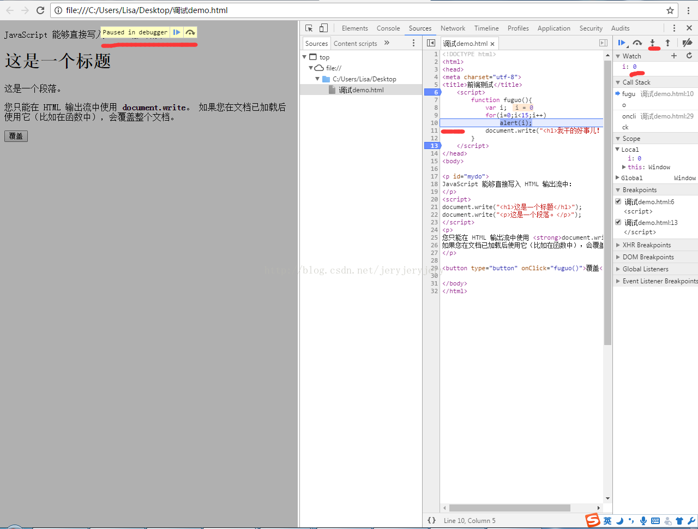Toggle Sogou punctuation mode icon

point(631,521)
